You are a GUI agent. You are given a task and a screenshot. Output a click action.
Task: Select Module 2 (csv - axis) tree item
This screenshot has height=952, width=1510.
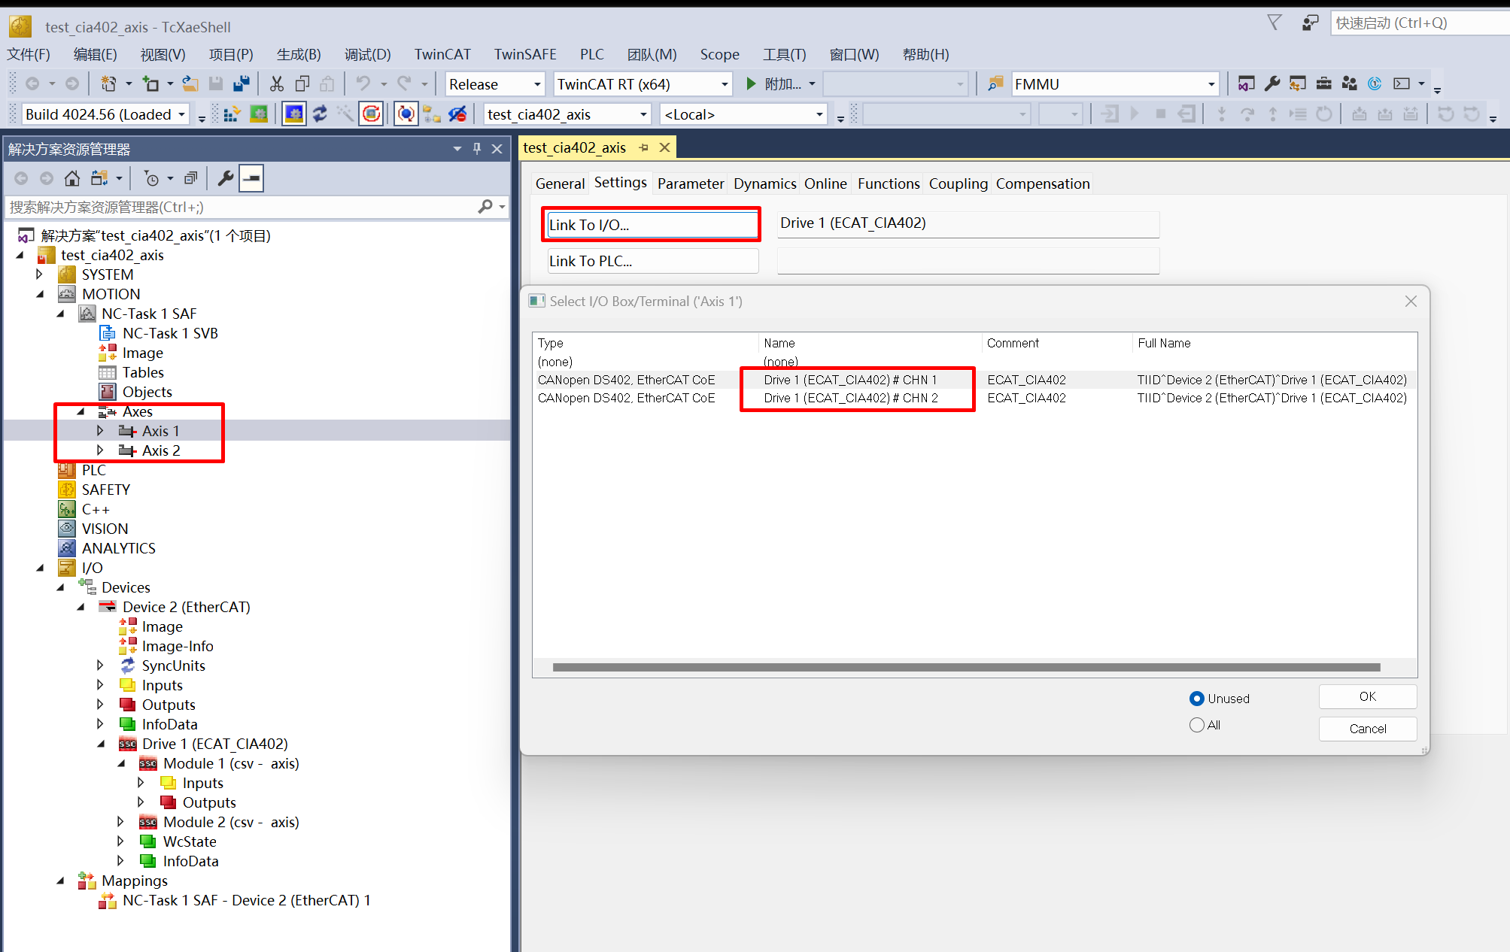[231, 822]
